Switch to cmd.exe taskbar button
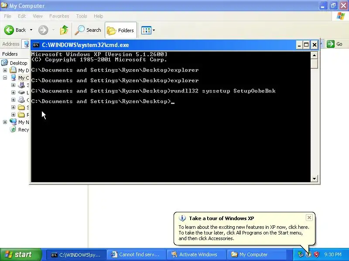This screenshot has width=349, height=261. click(76, 255)
